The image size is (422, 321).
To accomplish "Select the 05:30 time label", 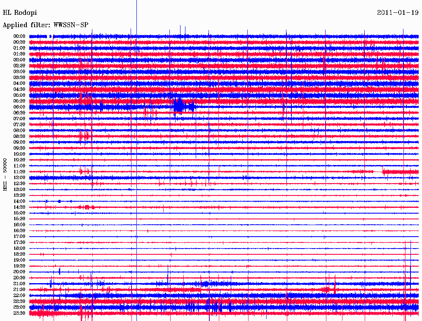I will 19,101.
